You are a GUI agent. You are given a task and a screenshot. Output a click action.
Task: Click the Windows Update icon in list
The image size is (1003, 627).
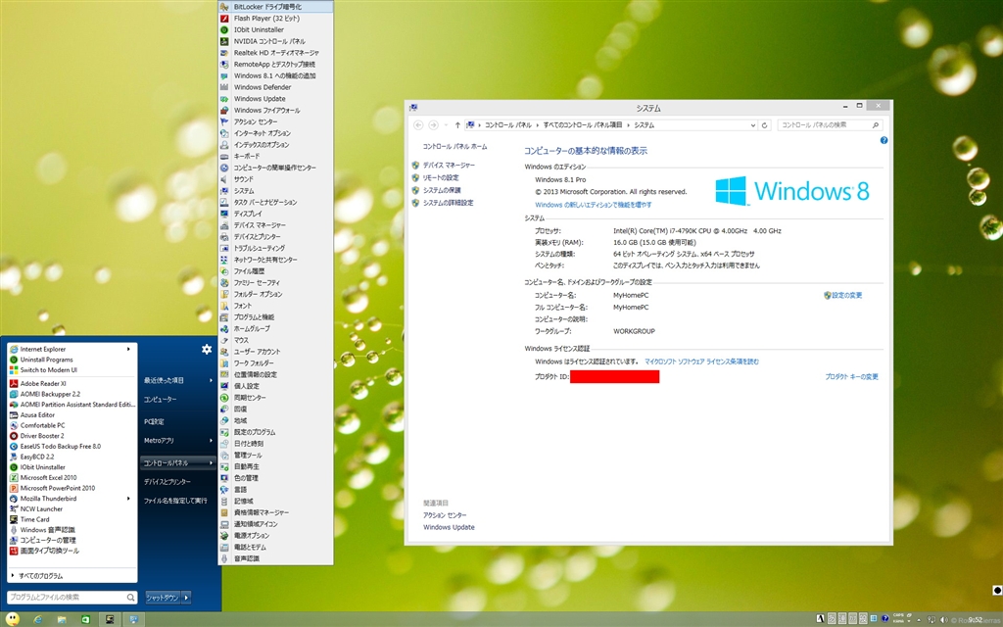pyautogui.click(x=224, y=99)
